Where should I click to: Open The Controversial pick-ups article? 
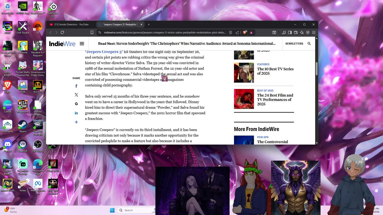(273, 142)
